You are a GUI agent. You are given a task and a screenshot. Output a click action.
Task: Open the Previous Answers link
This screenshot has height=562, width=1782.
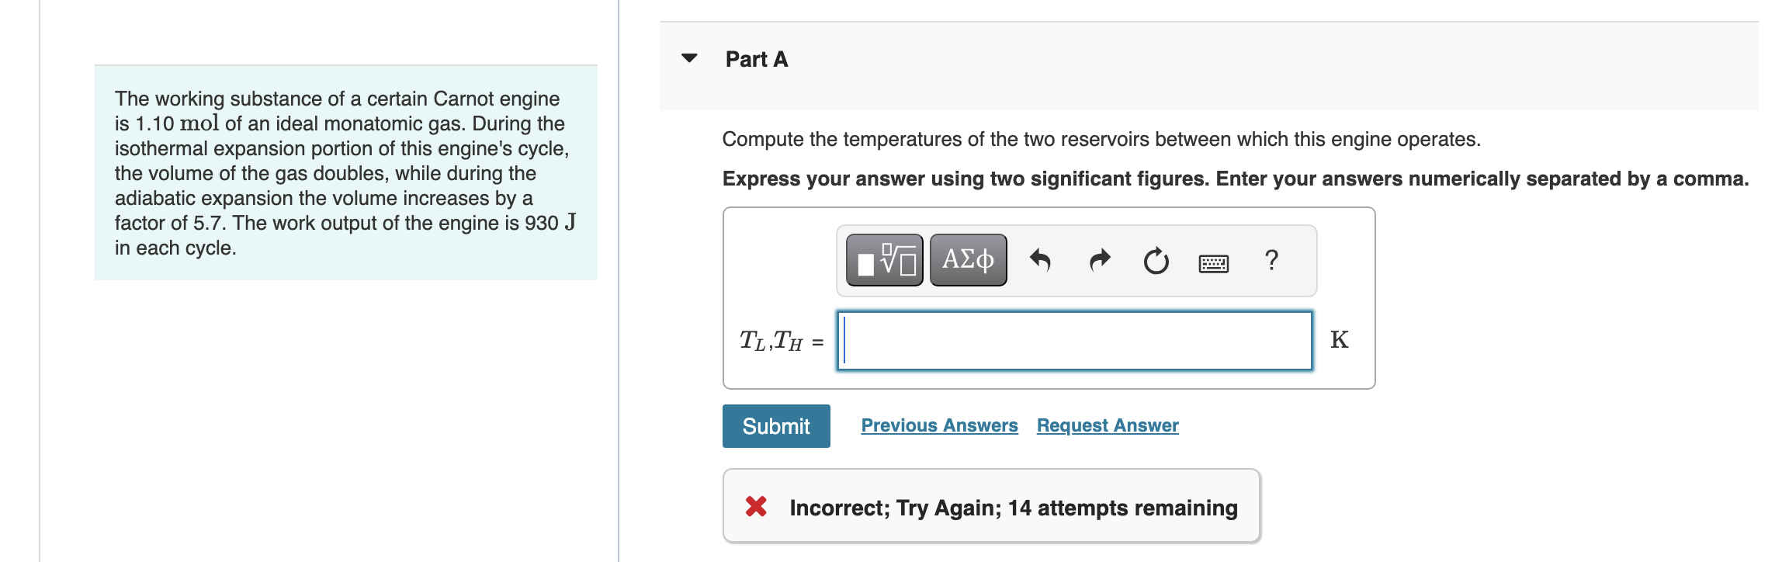[x=939, y=425]
